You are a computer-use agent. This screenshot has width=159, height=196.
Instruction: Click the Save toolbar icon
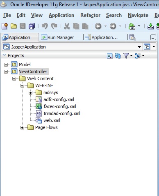[23, 26]
